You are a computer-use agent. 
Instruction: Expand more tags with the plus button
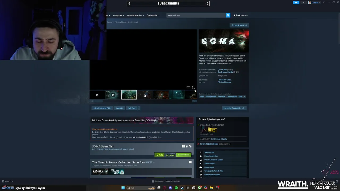pos(245,97)
